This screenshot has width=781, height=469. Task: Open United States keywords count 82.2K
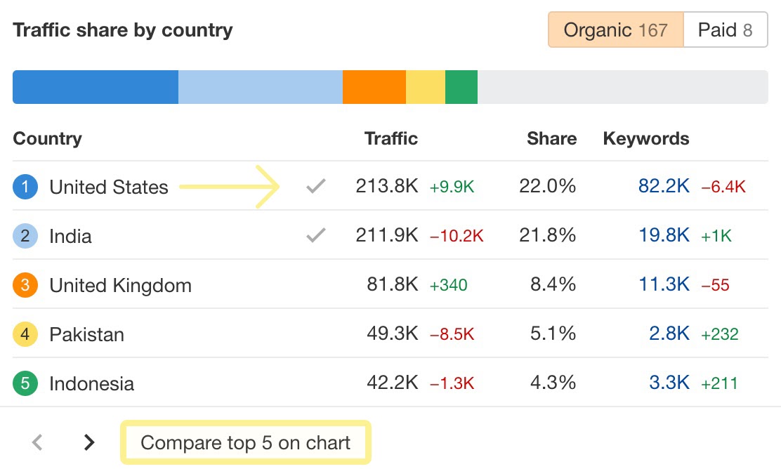[x=664, y=187]
